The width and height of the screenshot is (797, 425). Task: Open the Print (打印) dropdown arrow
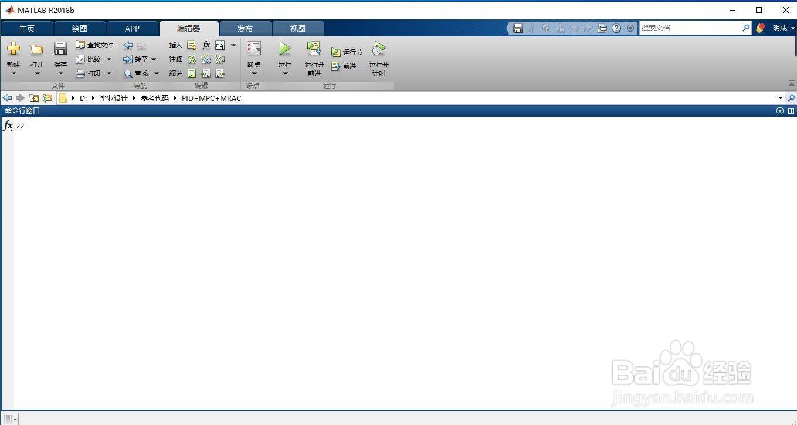coord(109,73)
